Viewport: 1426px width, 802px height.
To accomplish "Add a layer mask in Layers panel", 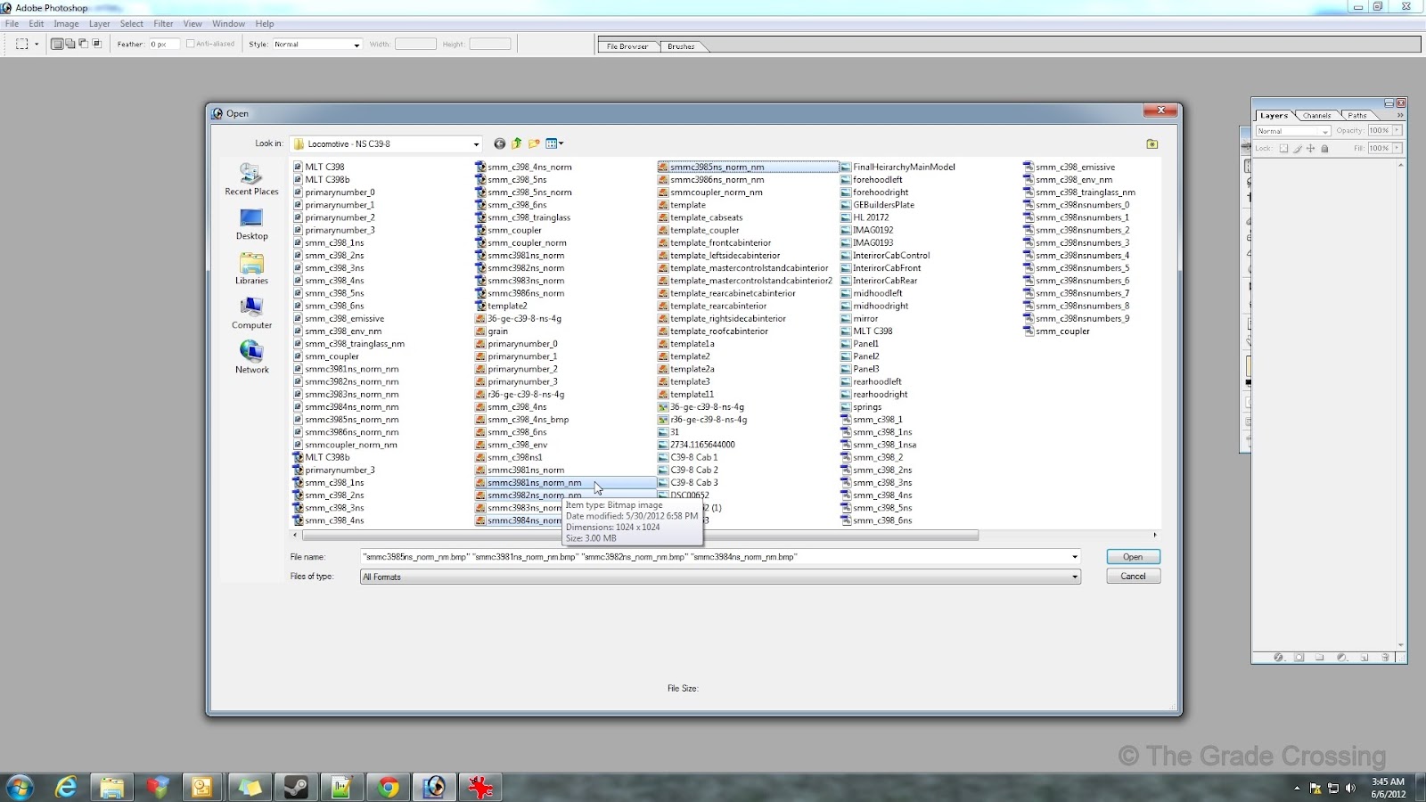I will click(1299, 658).
